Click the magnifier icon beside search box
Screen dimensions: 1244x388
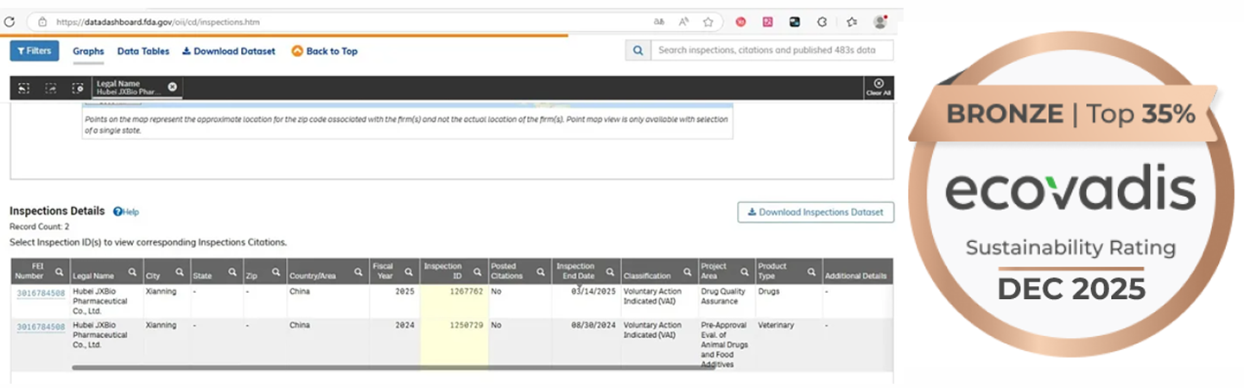tap(638, 51)
